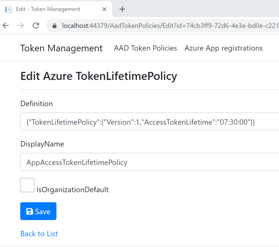The width and height of the screenshot is (279, 247).
Task: Click the Definition field label
Action: pyautogui.click(x=37, y=103)
